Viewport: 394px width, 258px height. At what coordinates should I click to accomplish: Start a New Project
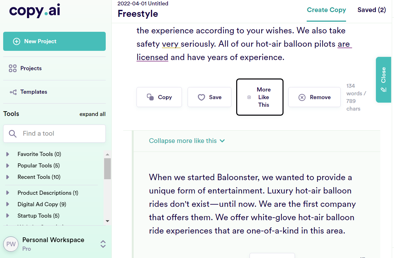point(54,41)
